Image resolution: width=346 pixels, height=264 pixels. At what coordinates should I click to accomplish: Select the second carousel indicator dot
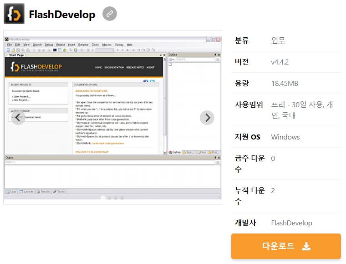[x=109, y=198]
